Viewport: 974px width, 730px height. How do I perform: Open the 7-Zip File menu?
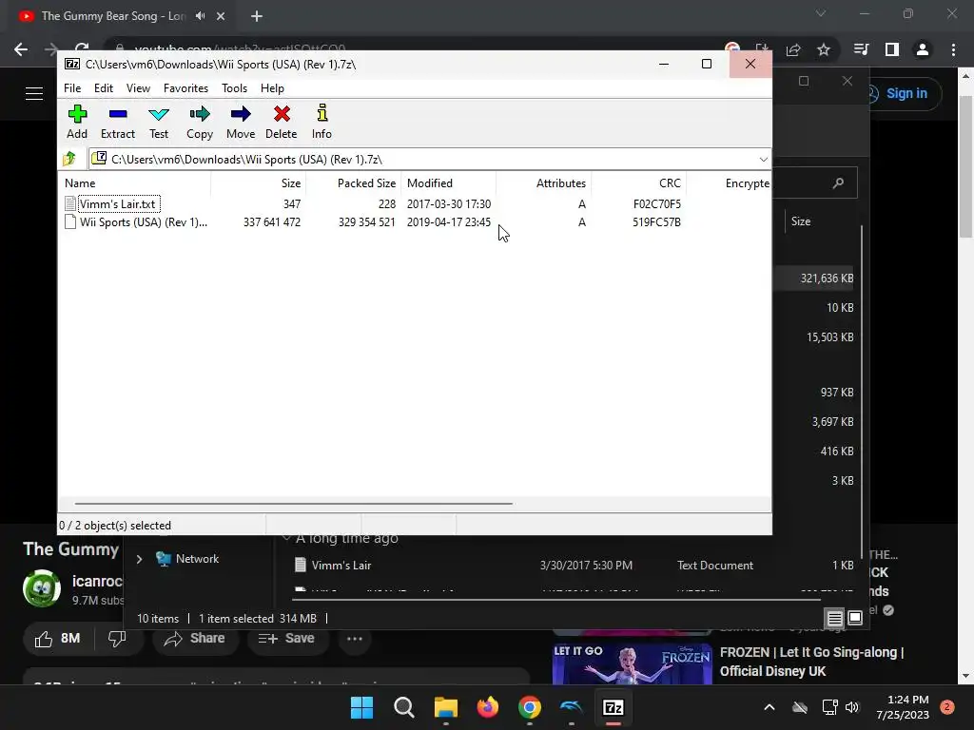pyautogui.click(x=72, y=88)
